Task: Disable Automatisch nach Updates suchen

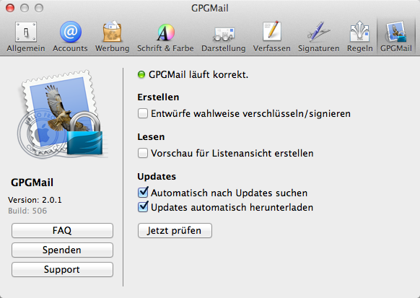Action: [143, 193]
